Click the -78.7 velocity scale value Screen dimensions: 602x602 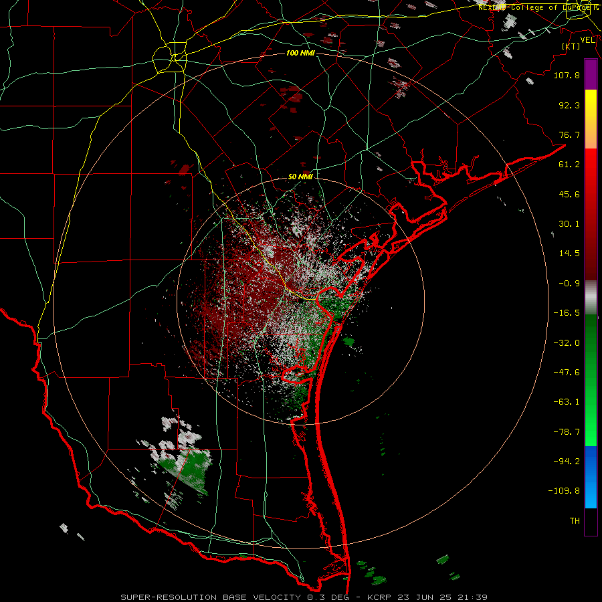click(567, 432)
